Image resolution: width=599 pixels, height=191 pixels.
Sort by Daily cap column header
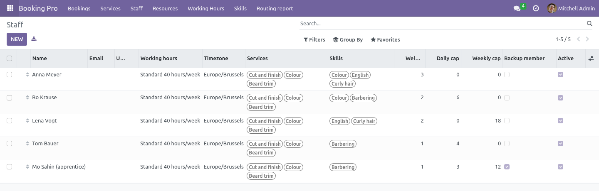click(x=443, y=59)
